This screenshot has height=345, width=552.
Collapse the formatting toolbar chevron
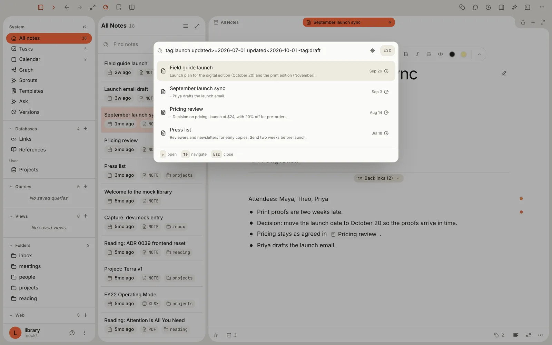(479, 54)
